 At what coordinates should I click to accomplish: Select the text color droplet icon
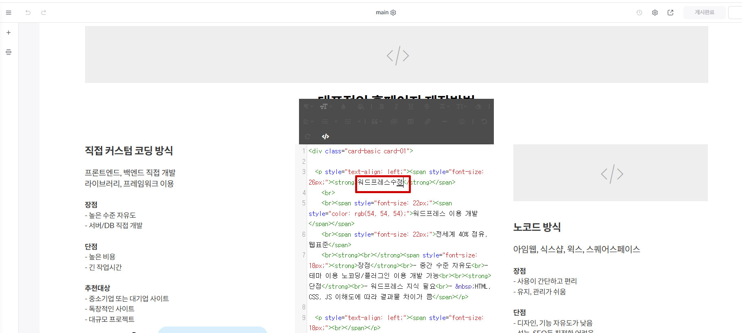pos(343,107)
